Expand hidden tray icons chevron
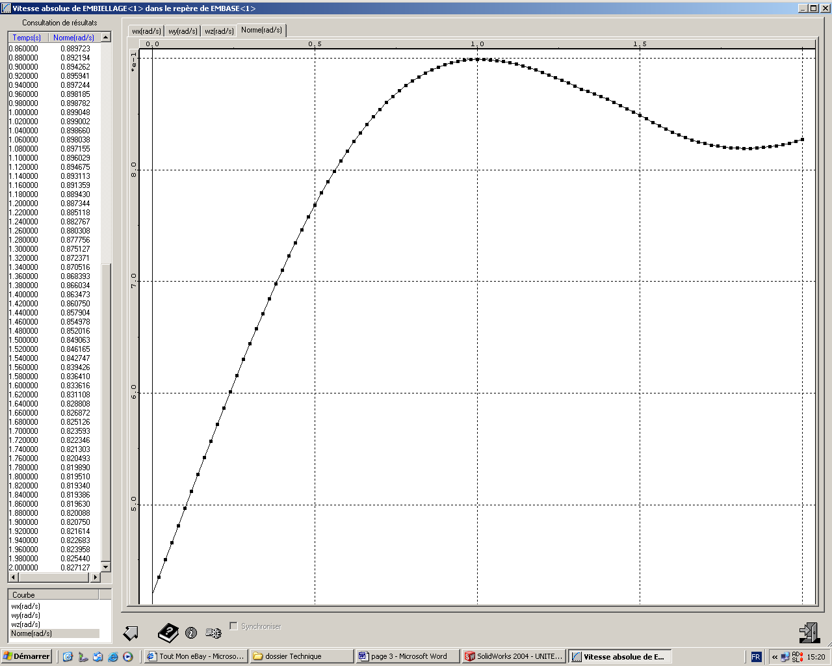 [x=775, y=657]
